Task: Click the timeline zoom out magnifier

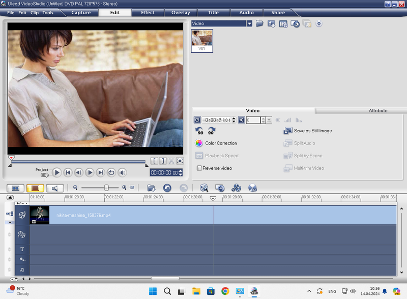Action: [75, 188]
